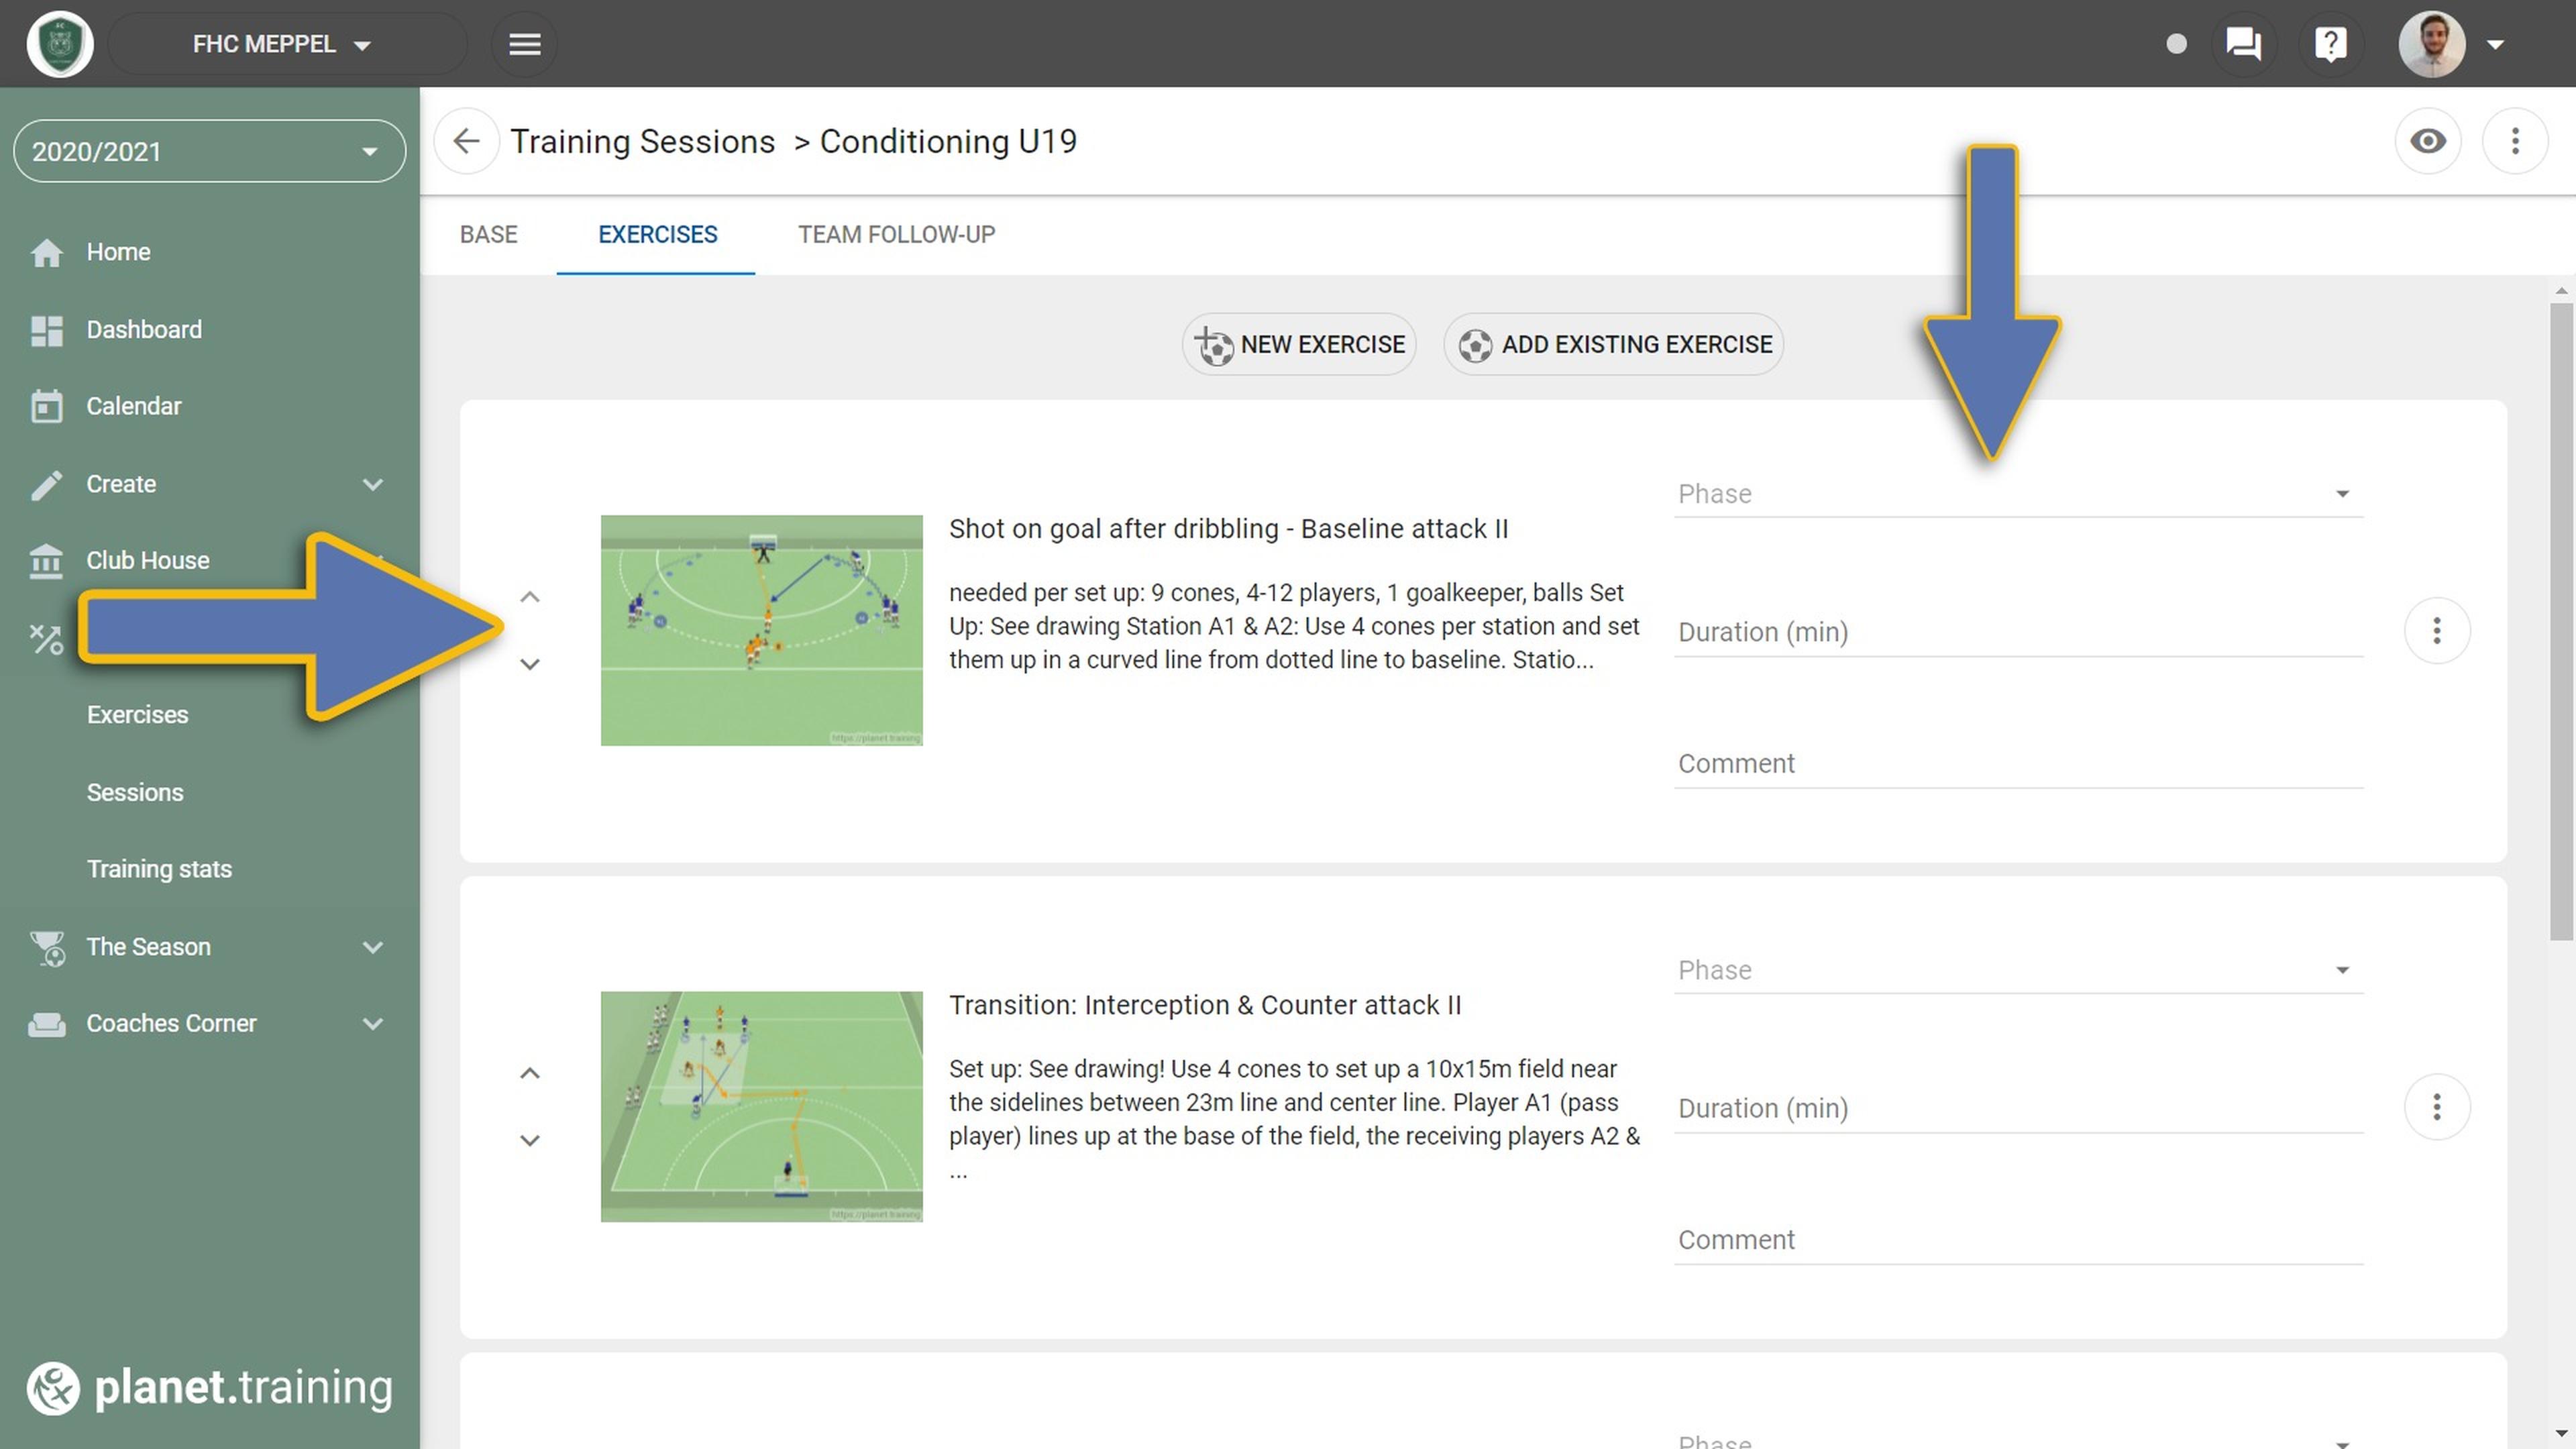This screenshot has width=2576, height=1449.
Task: Expand the Create menu
Action: click(x=210, y=484)
